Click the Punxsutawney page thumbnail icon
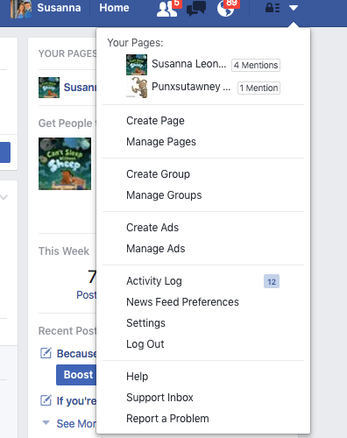 pyautogui.click(x=137, y=88)
